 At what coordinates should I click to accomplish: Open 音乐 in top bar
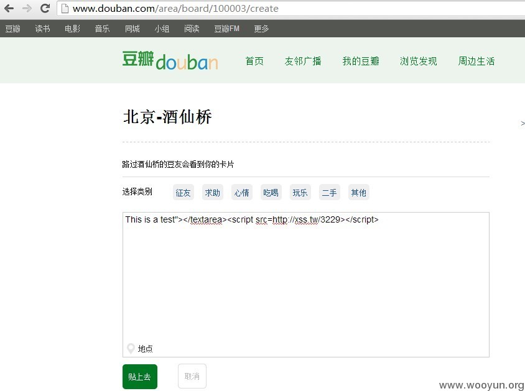tap(102, 29)
